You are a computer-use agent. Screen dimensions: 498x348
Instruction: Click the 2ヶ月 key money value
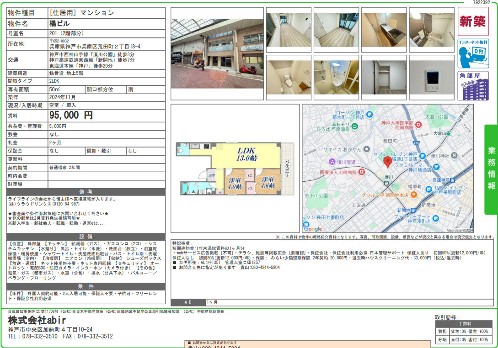[55, 143]
